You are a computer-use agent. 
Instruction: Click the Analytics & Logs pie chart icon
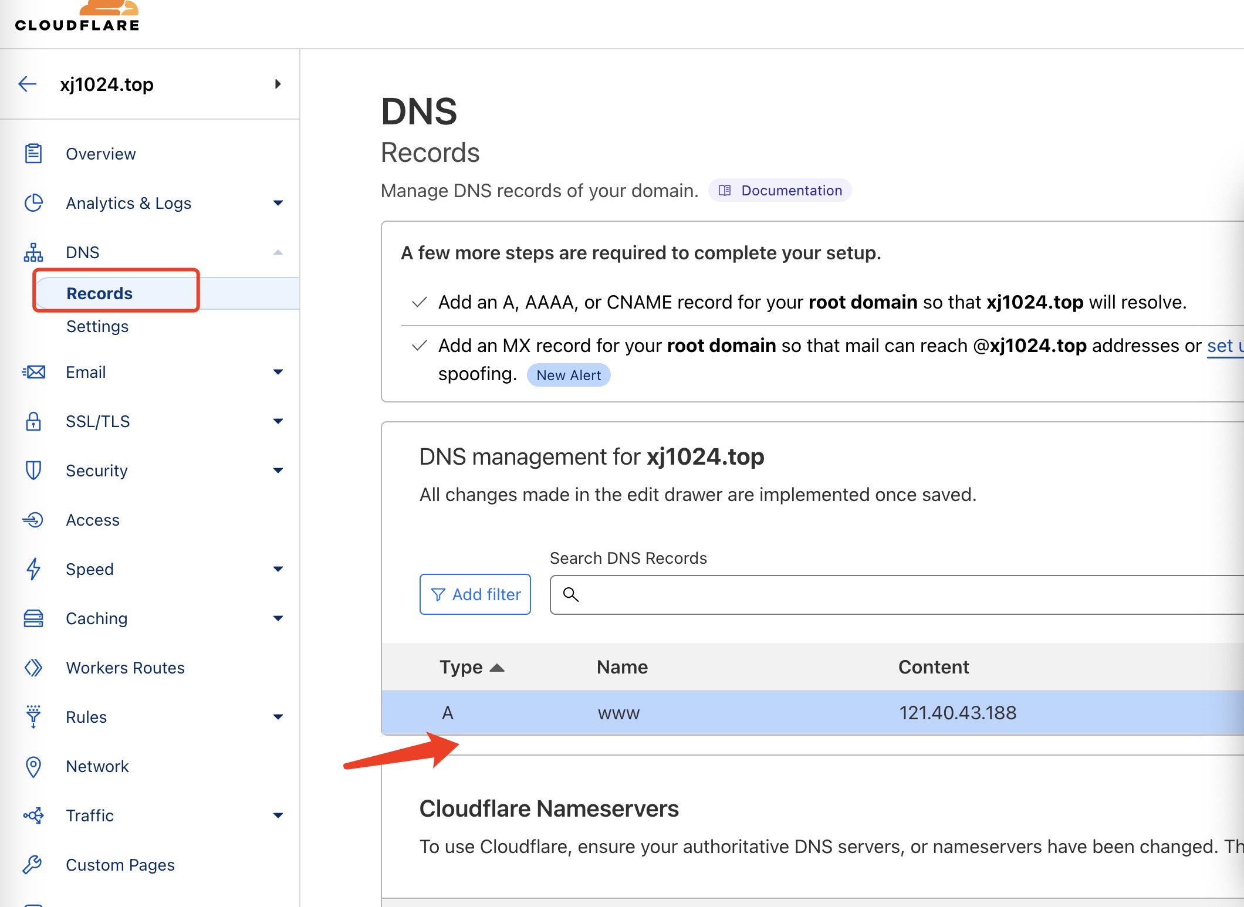point(33,203)
